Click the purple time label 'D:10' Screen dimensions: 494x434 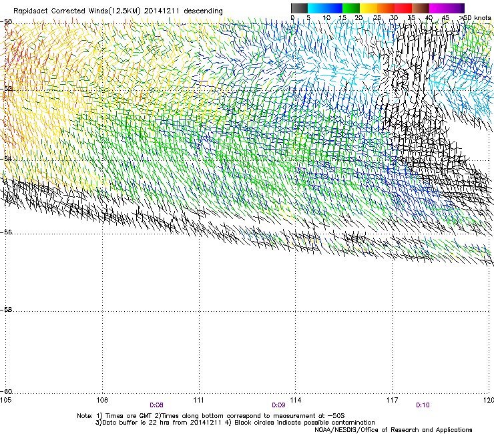423,405
